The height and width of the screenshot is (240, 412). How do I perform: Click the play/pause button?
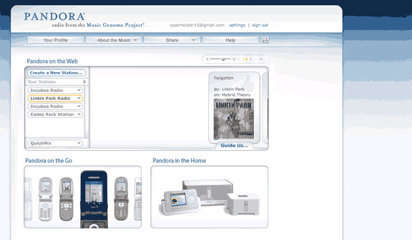tap(248, 59)
